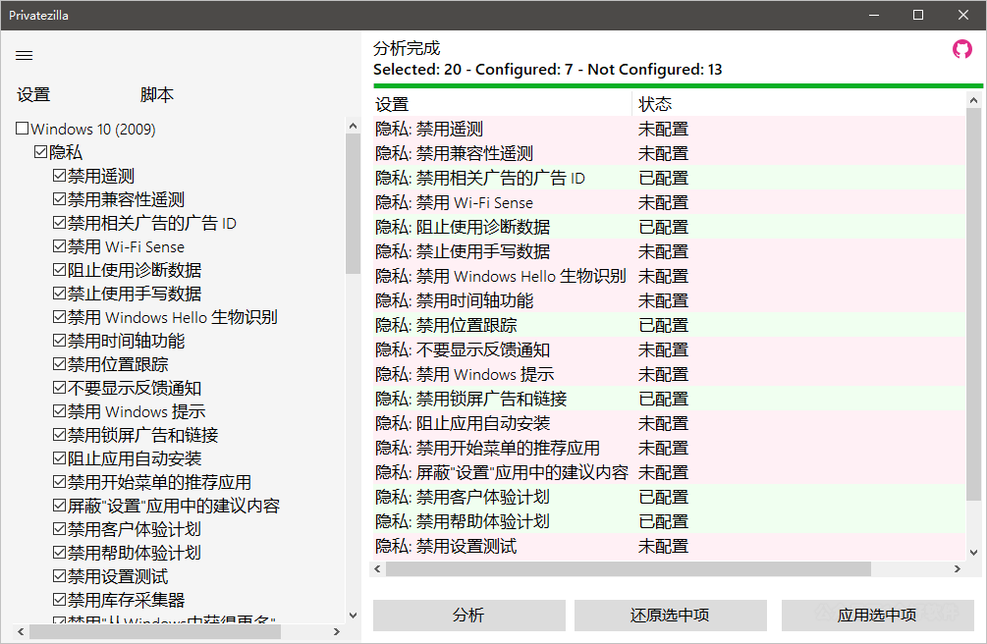
Task: Uncheck 禁用库存采集器 in the tree
Action: [x=60, y=599]
